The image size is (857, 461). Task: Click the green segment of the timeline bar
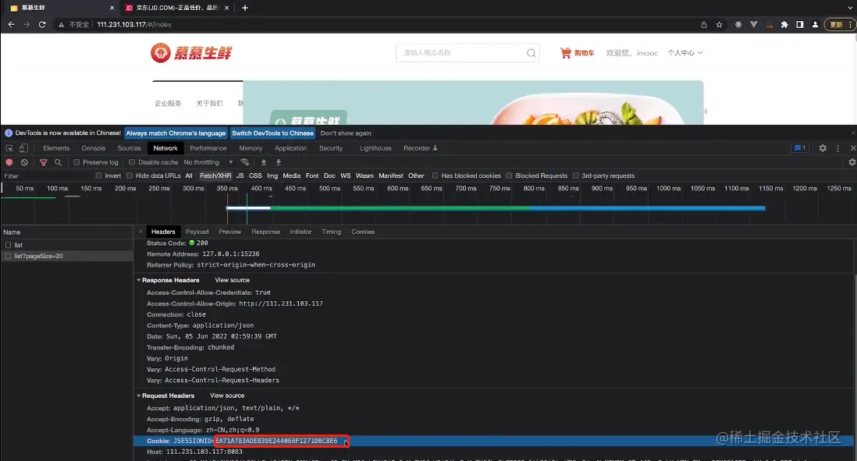point(399,208)
